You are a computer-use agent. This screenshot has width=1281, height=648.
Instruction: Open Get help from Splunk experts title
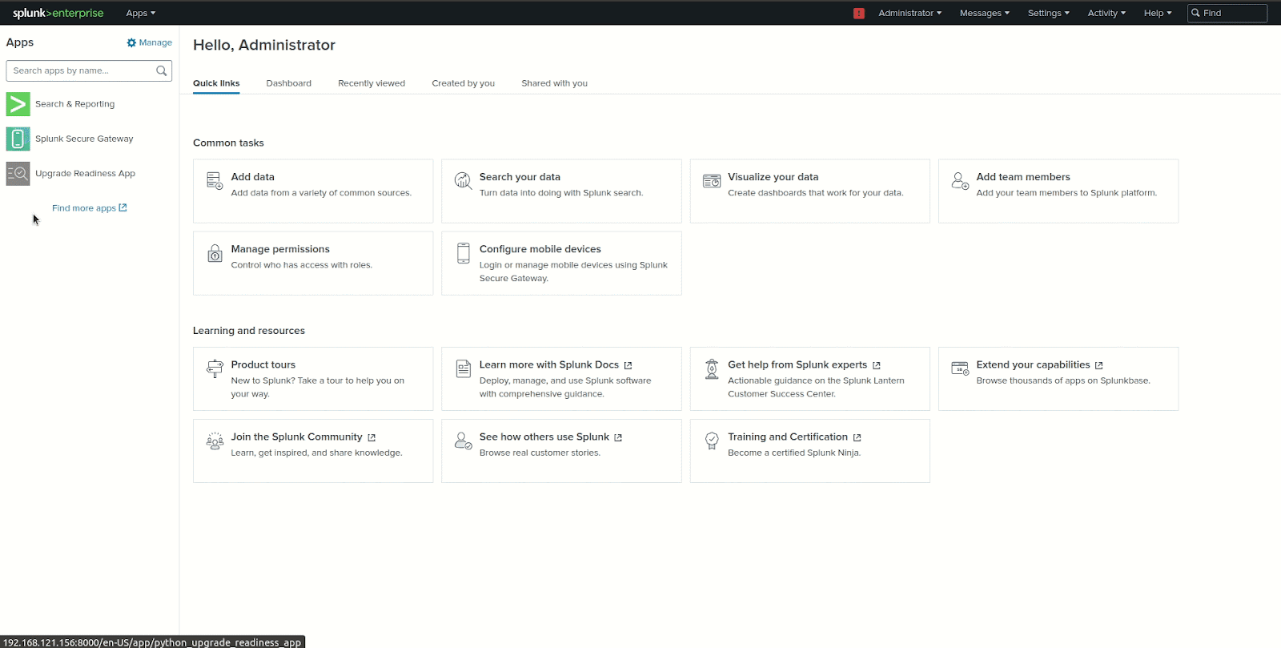(797, 364)
